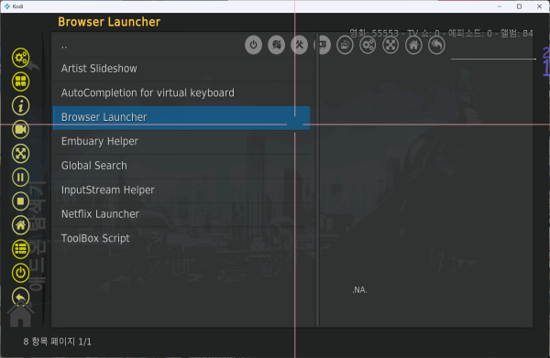This screenshot has height=358, width=550.
Task: Click the yellow video camera icon
Action: click(x=21, y=130)
